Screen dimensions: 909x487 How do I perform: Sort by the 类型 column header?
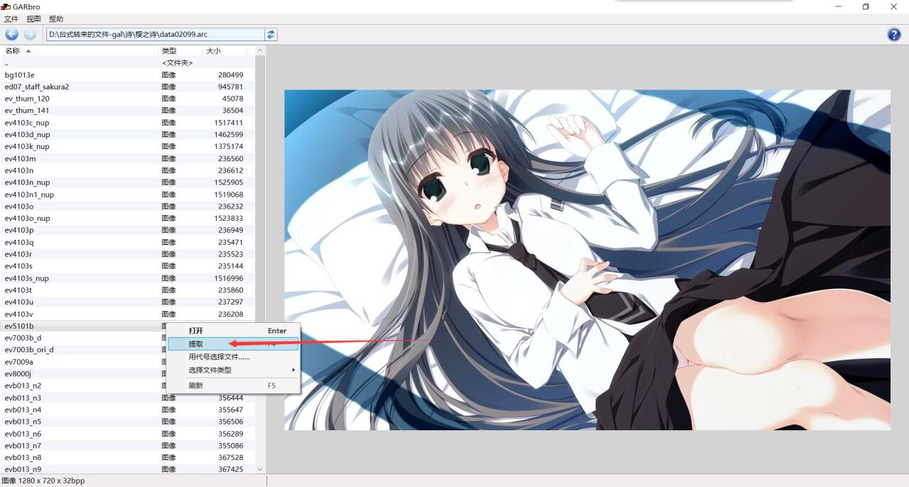181,51
